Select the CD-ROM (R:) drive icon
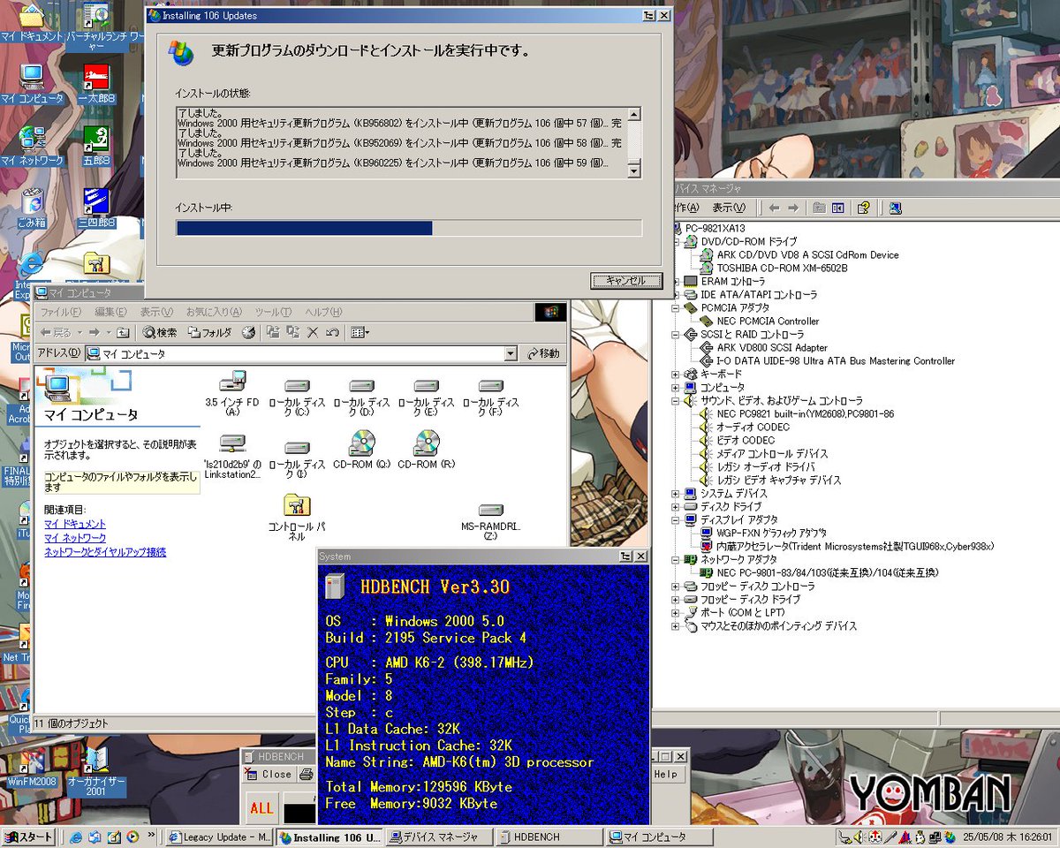Viewport: 1060px width, 848px height. coord(426,450)
